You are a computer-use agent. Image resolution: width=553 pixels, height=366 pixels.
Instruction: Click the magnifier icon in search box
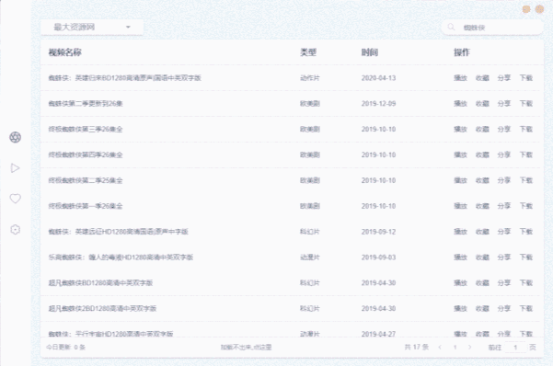451,28
